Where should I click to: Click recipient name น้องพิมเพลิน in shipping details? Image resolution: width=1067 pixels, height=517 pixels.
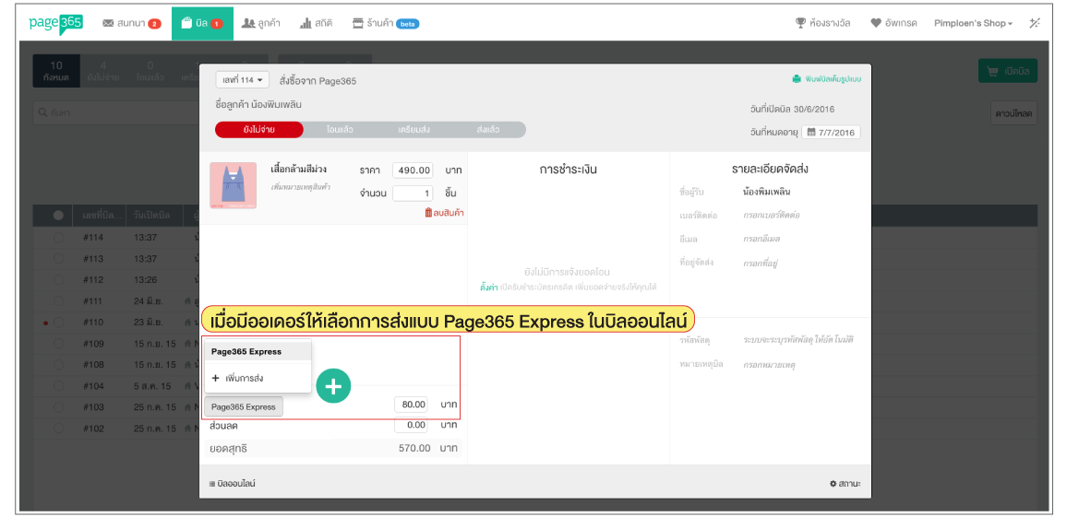[767, 192]
